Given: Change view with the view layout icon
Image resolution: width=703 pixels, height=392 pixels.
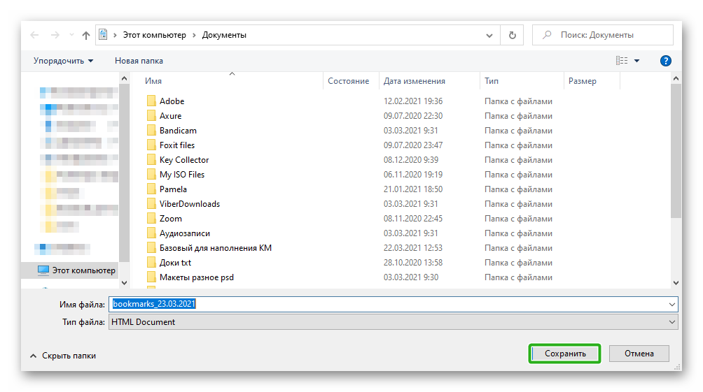Looking at the screenshot, I should click(622, 60).
